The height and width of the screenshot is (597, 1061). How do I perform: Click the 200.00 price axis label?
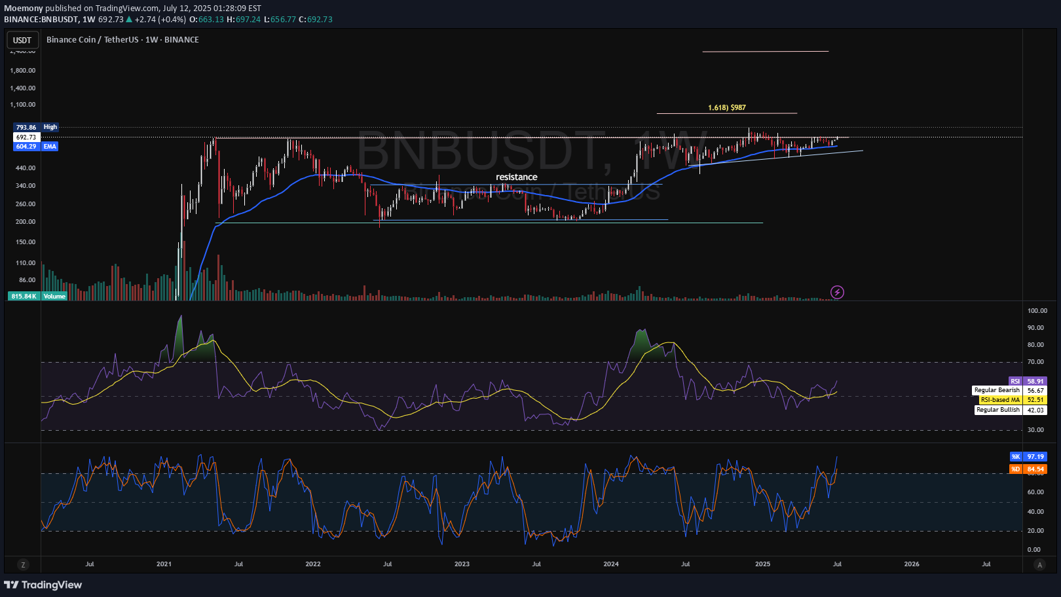pyautogui.click(x=26, y=222)
